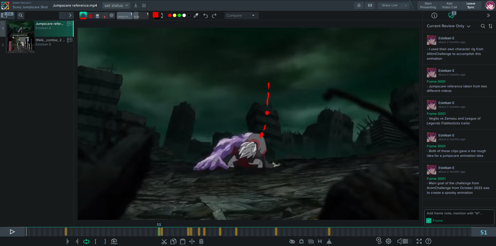
Task: Jump to Frame 0001 on Vegito vs Zamasu comment
Action: [x=436, y=114]
